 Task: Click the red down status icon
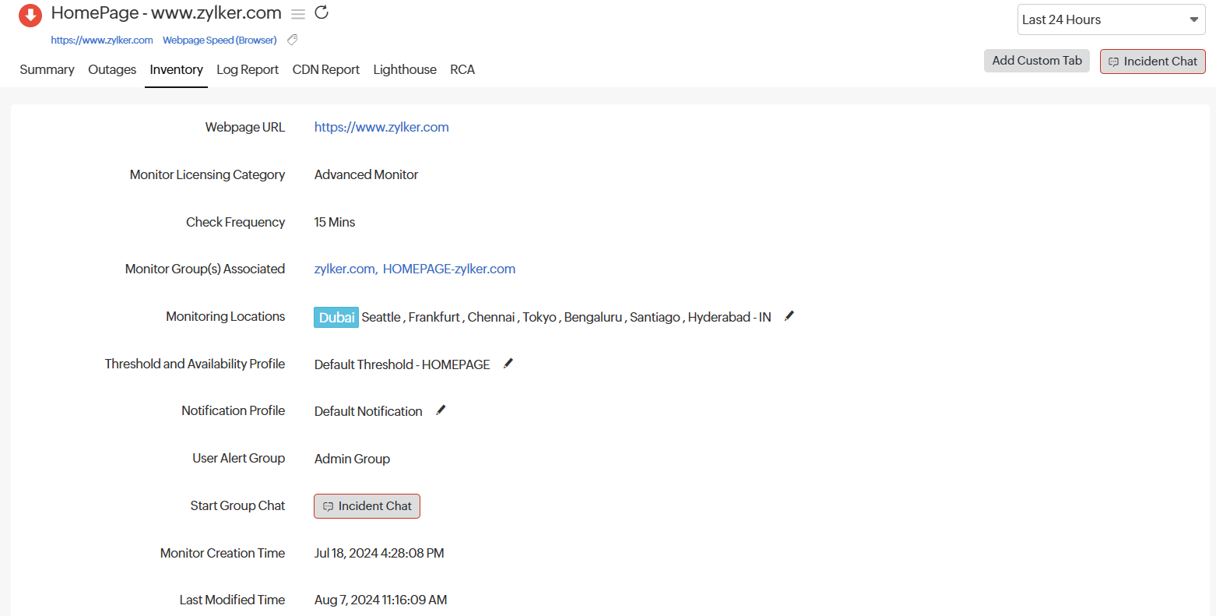30,16
